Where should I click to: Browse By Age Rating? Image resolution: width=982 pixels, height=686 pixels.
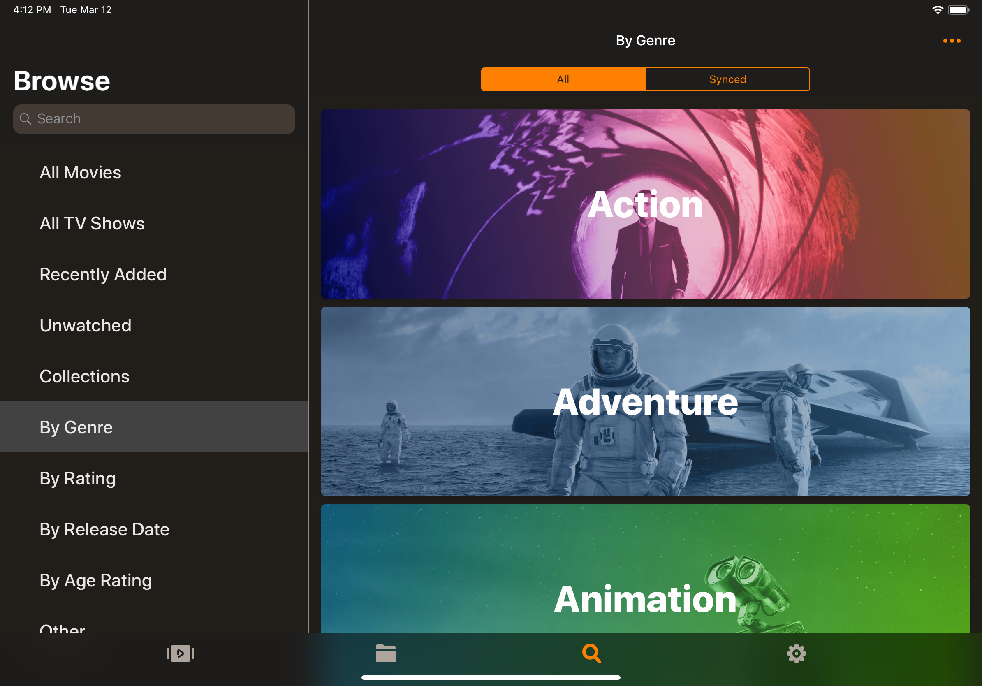pos(96,580)
